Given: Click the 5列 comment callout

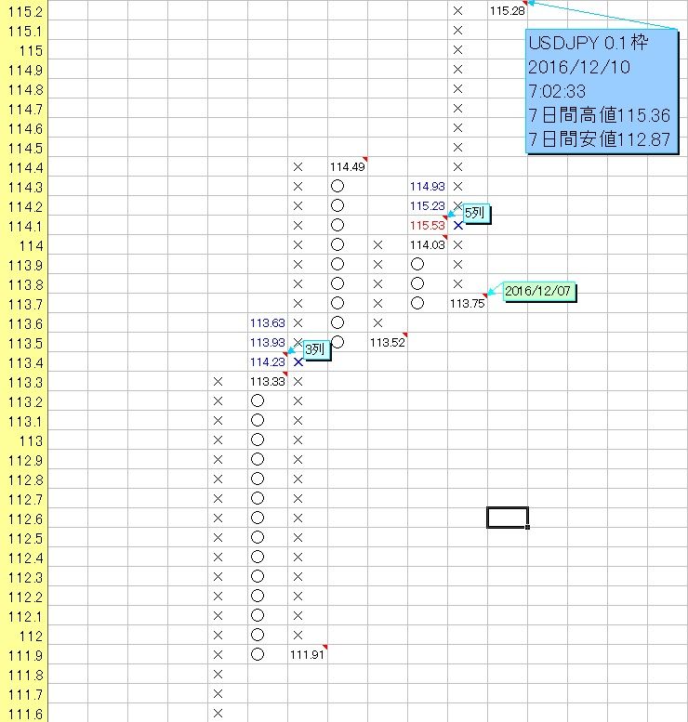Looking at the screenshot, I should pos(476,213).
